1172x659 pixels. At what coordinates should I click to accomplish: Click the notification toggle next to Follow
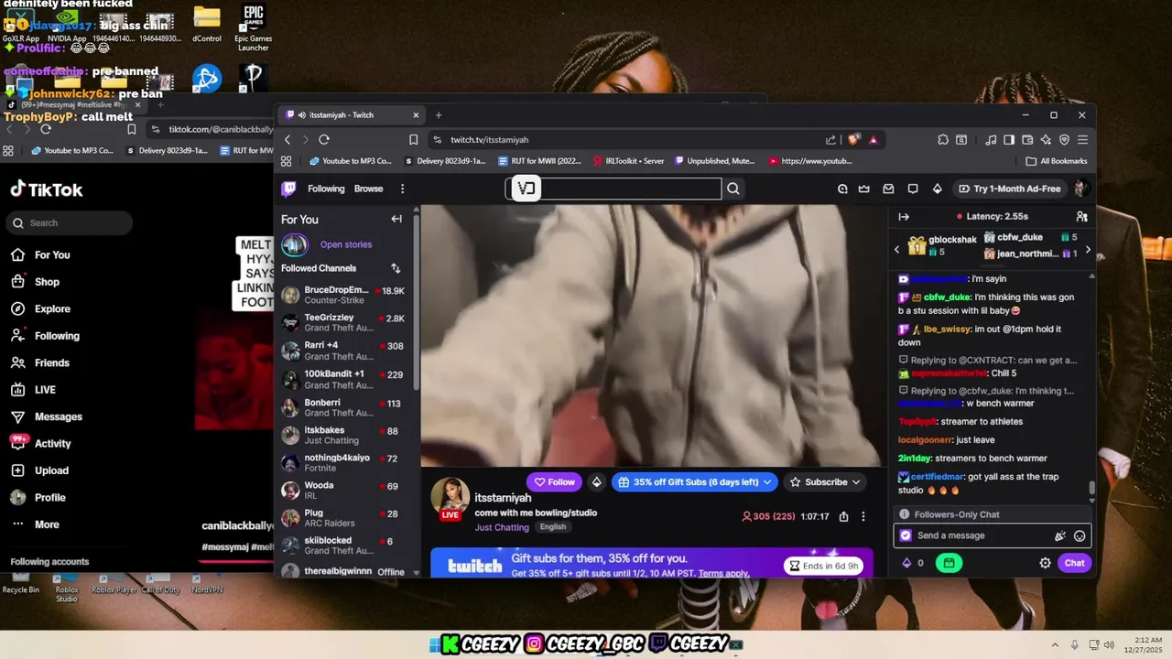(x=596, y=481)
